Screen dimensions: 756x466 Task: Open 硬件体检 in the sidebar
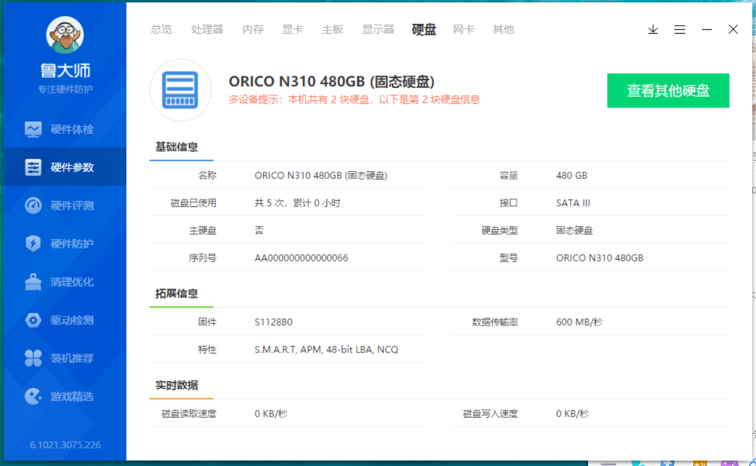point(65,129)
